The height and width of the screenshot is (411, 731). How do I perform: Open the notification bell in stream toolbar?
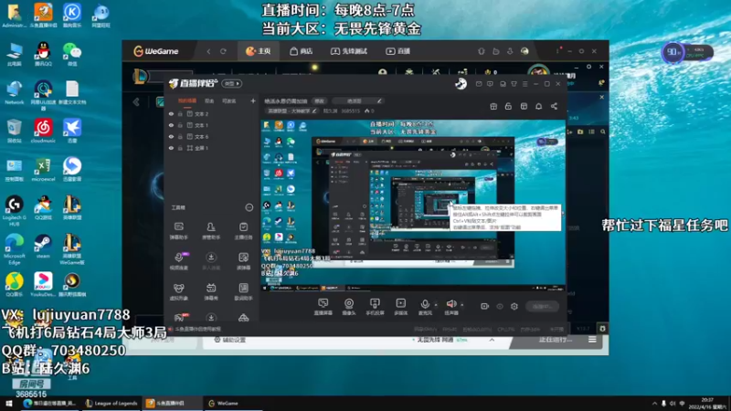538,107
